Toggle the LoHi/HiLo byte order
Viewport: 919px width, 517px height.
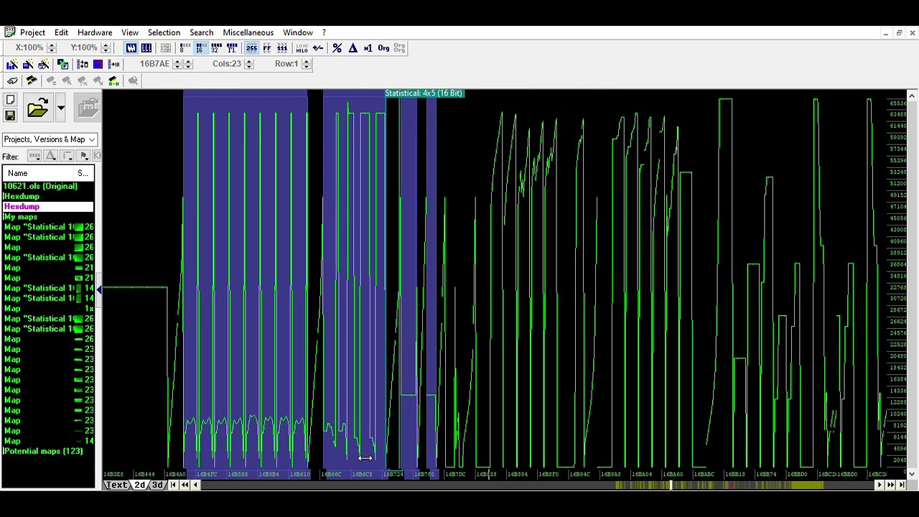[302, 48]
